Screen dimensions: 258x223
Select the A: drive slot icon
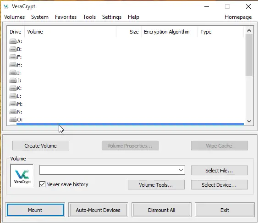tap(13, 41)
